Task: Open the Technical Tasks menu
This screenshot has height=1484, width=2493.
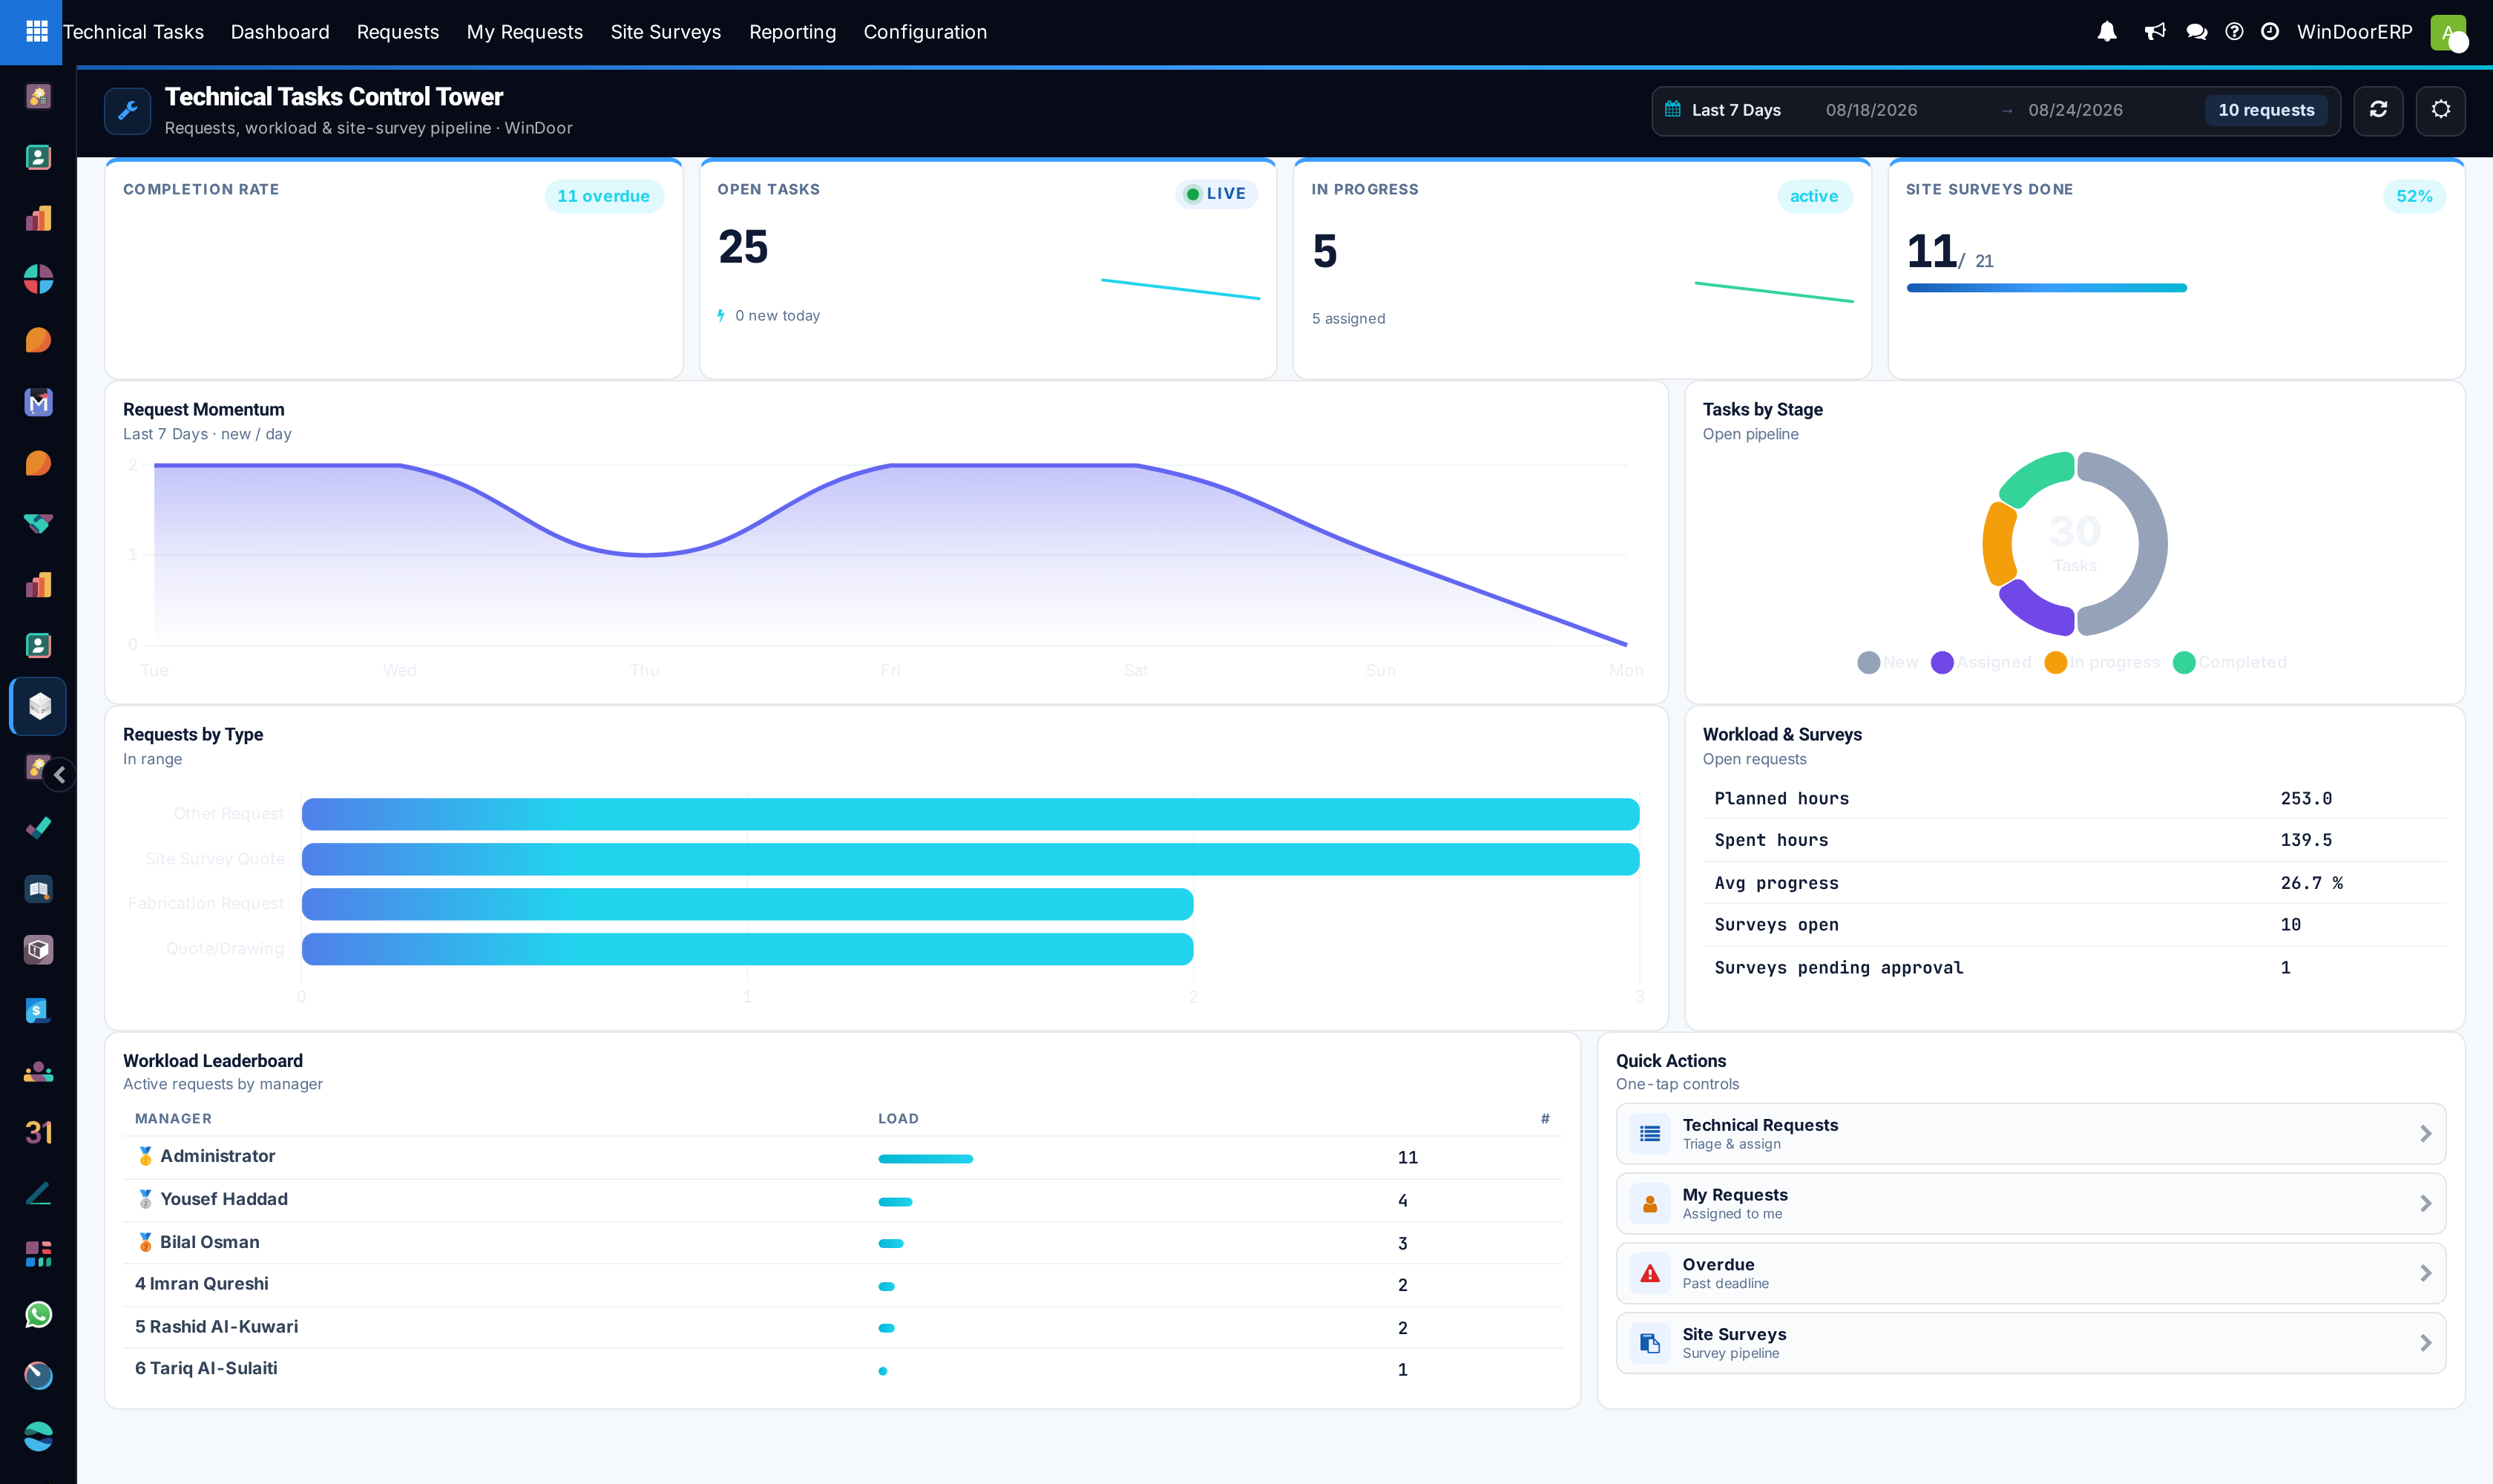Action: pyautogui.click(x=133, y=32)
